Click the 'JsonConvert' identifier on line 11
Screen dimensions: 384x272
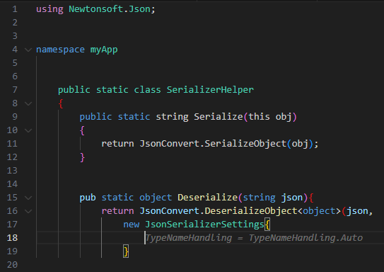click(x=170, y=144)
